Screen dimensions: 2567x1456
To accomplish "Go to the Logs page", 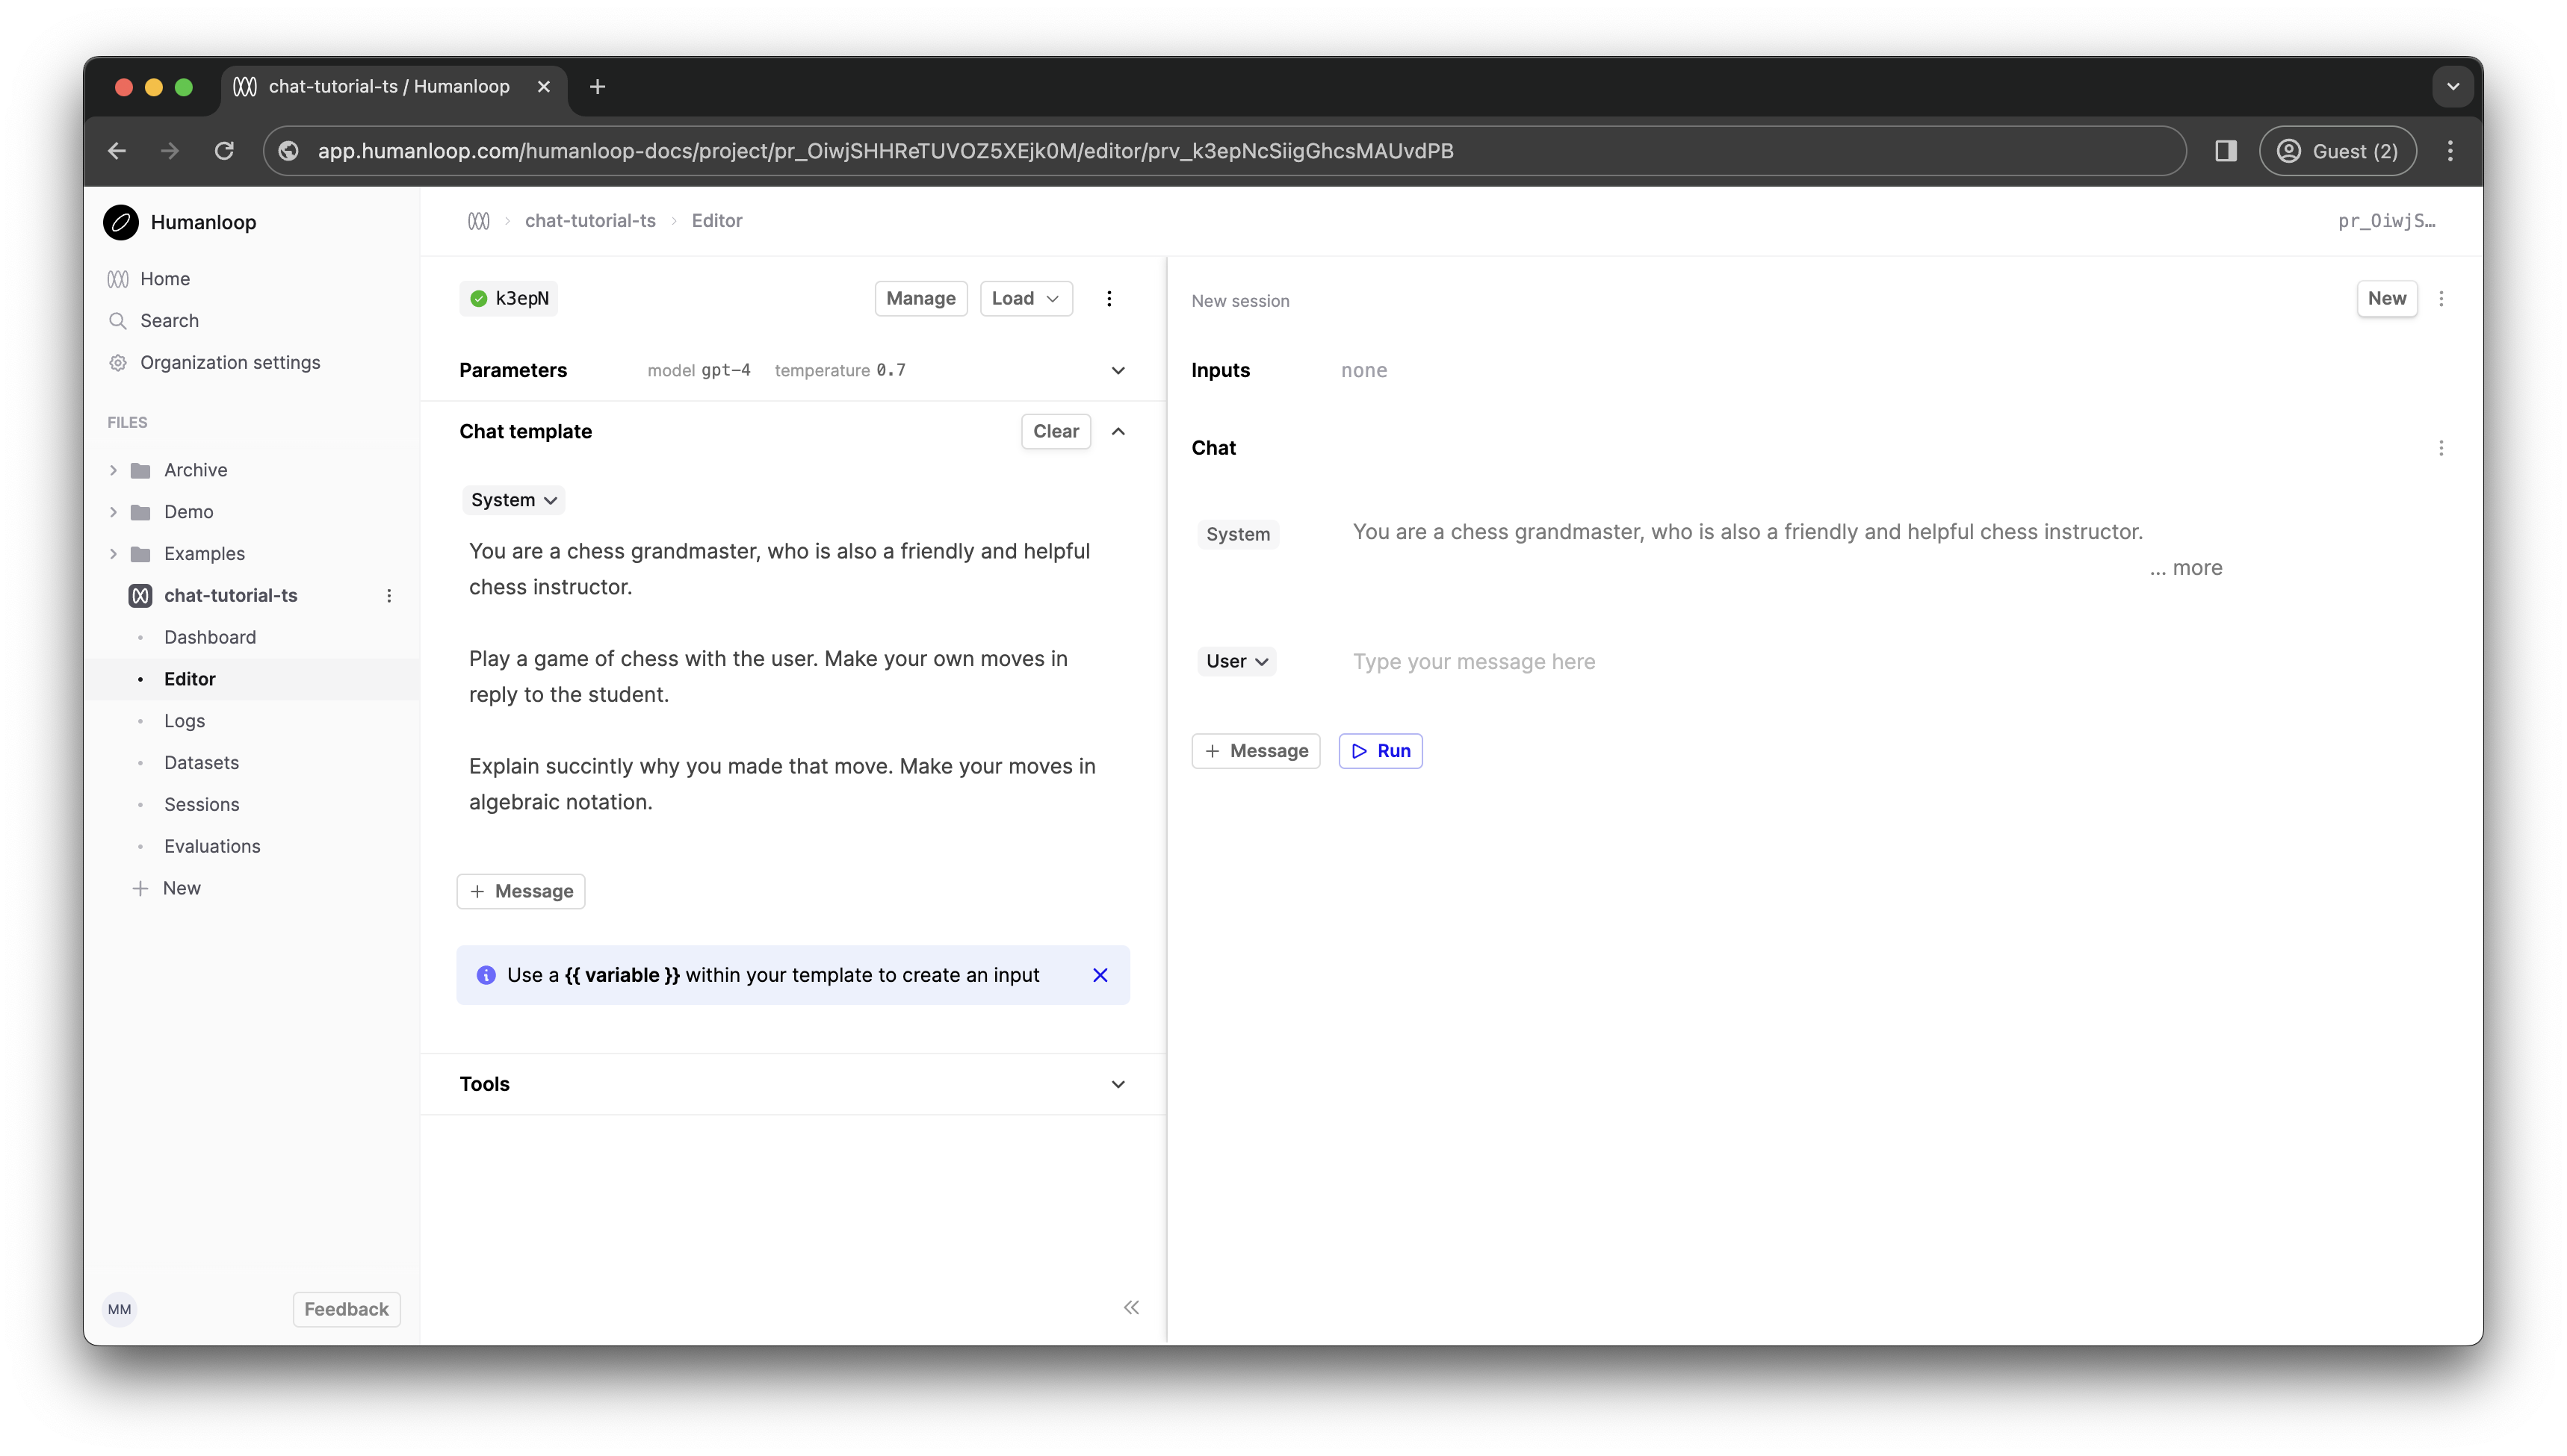I will tap(184, 722).
